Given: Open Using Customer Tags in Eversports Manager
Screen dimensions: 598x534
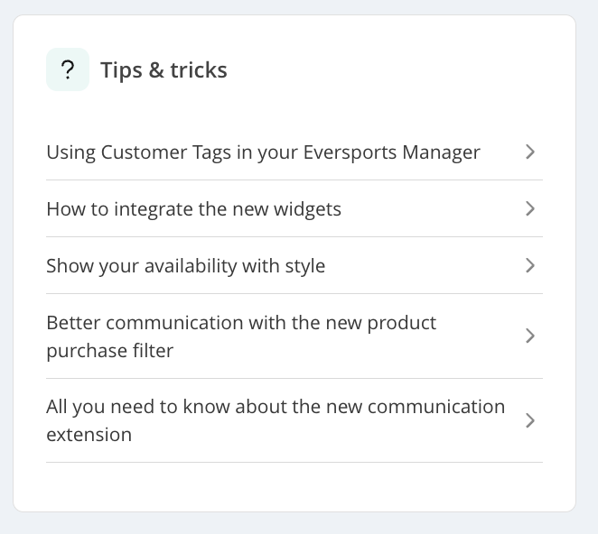Looking at the screenshot, I should coord(294,152).
